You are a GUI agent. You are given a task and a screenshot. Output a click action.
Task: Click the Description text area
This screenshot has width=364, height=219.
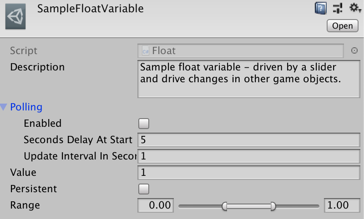coord(248,79)
